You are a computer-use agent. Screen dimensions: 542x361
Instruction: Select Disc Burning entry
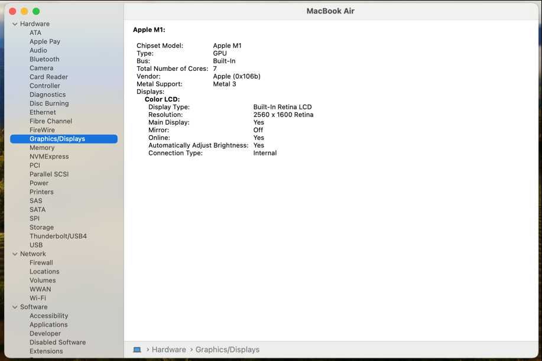[49, 103]
